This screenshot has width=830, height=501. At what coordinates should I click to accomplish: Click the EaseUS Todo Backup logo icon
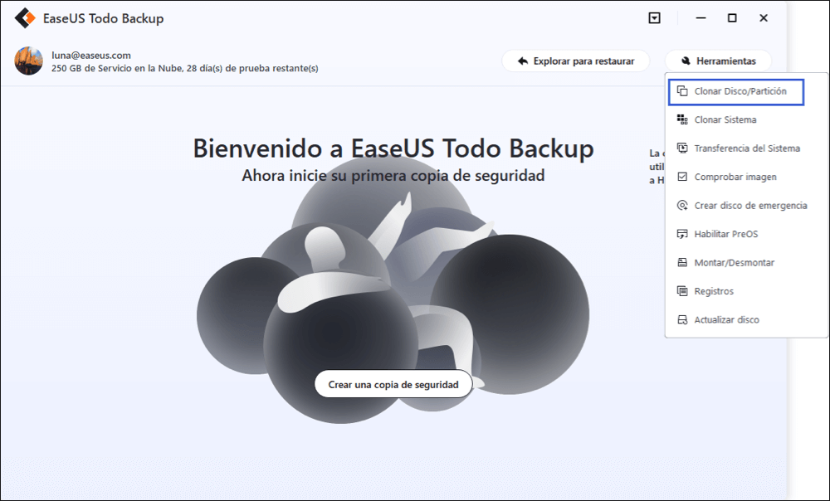click(24, 18)
